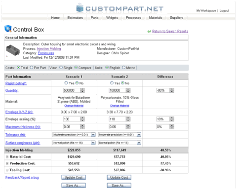Screen dimensions: 237x190
Task: Click Scenario 1 quantity field 500000
Action: click(x=72, y=90)
